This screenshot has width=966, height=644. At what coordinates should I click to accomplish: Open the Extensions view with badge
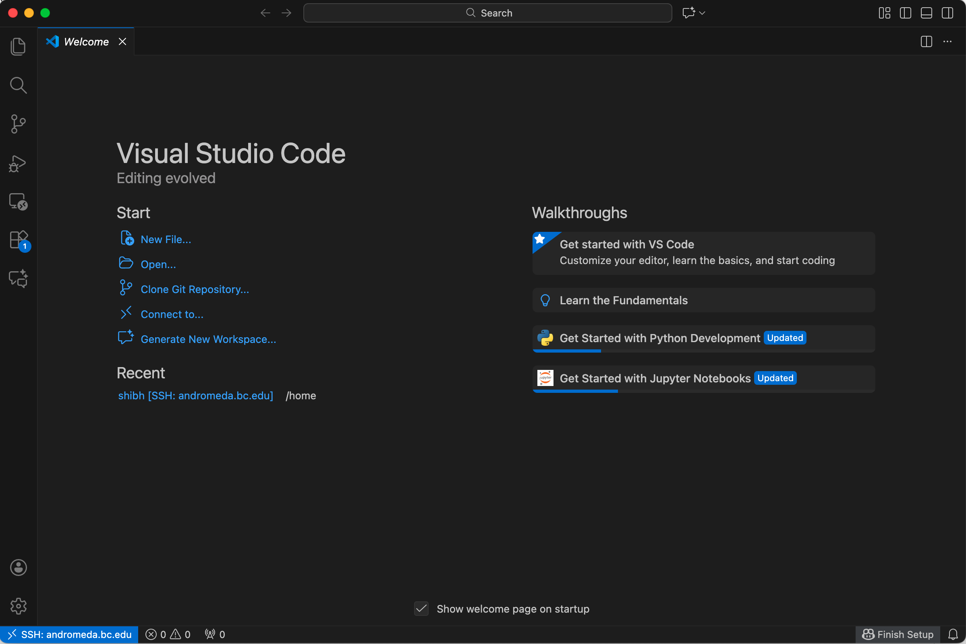click(x=18, y=240)
